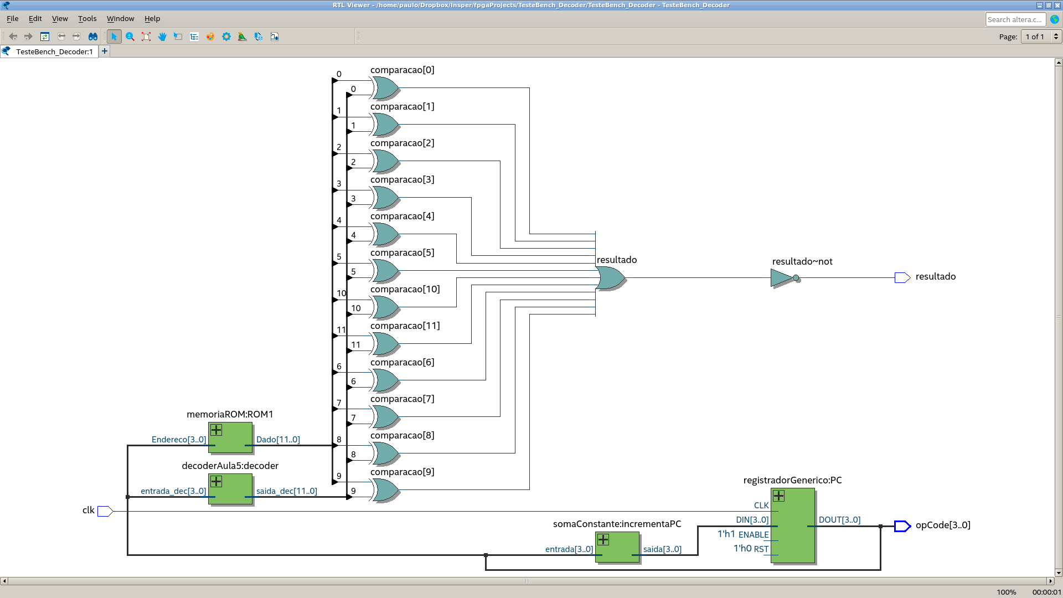Click the Endereco[3..0] port label
Viewport: 1063px width, 598px height.
(179, 440)
